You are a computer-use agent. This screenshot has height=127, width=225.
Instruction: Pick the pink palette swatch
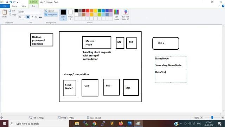[88, 14]
